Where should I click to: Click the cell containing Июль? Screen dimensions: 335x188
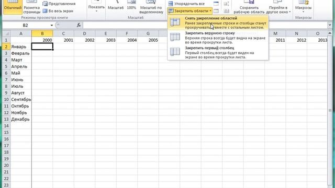[x=21, y=86]
